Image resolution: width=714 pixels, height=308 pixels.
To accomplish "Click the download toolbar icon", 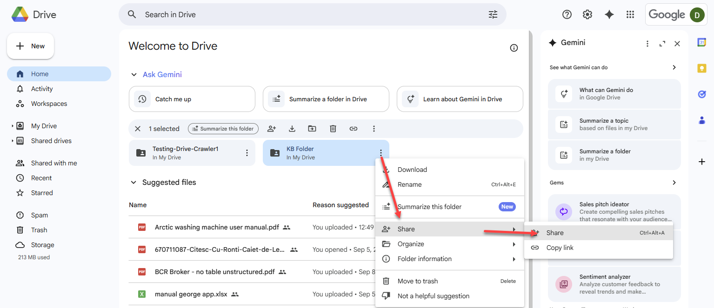I will (292, 129).
